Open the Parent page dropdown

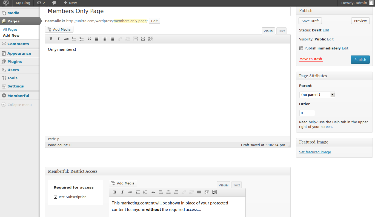(317, 95)
